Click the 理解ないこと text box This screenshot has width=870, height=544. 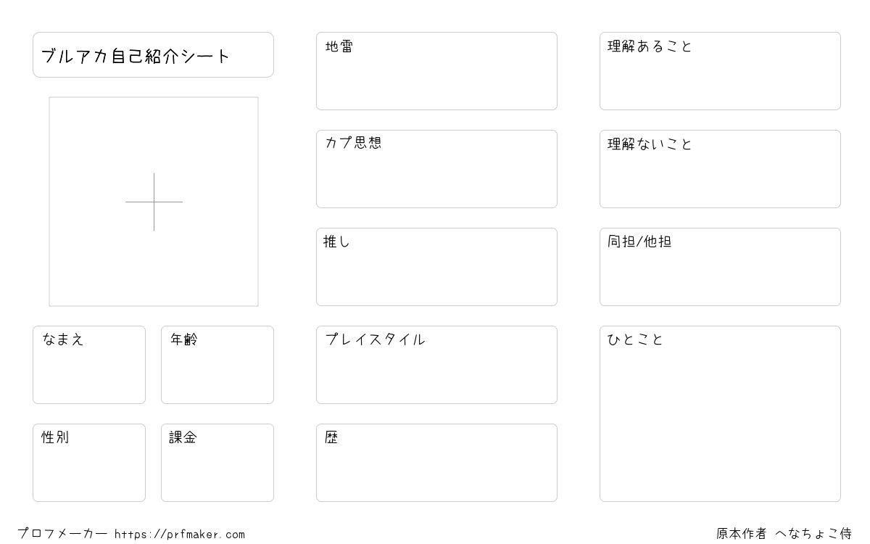click(x=720, y=169)
